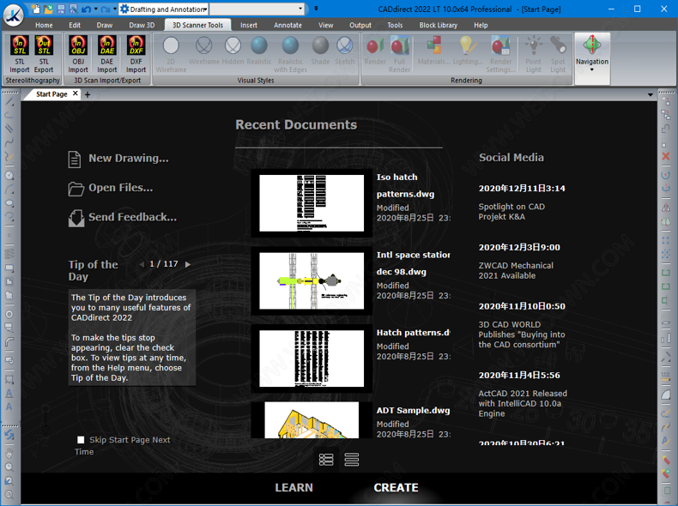Select the Shade visual style
Image resolution: width=678 pixels, height=506 pixels.
click(x=320, y=51)
